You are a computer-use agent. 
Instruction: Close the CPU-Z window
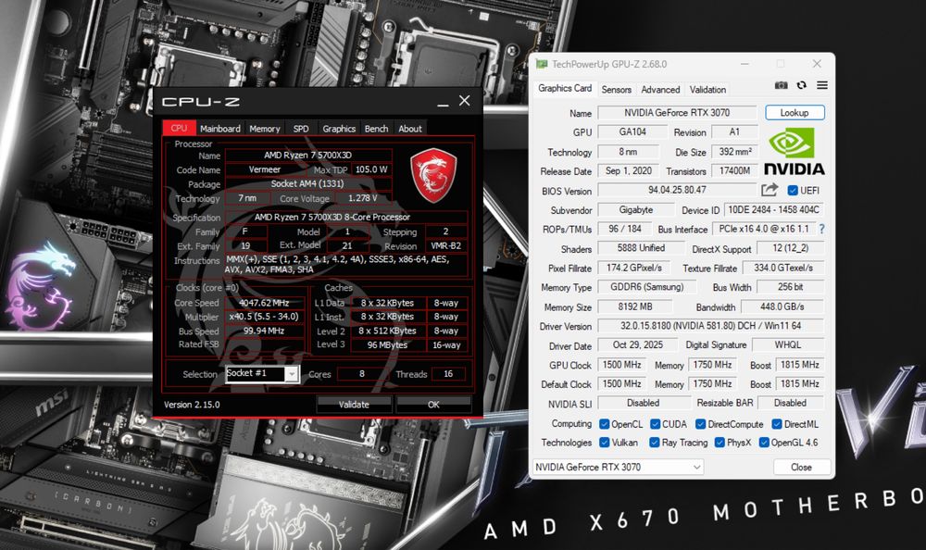465,101
